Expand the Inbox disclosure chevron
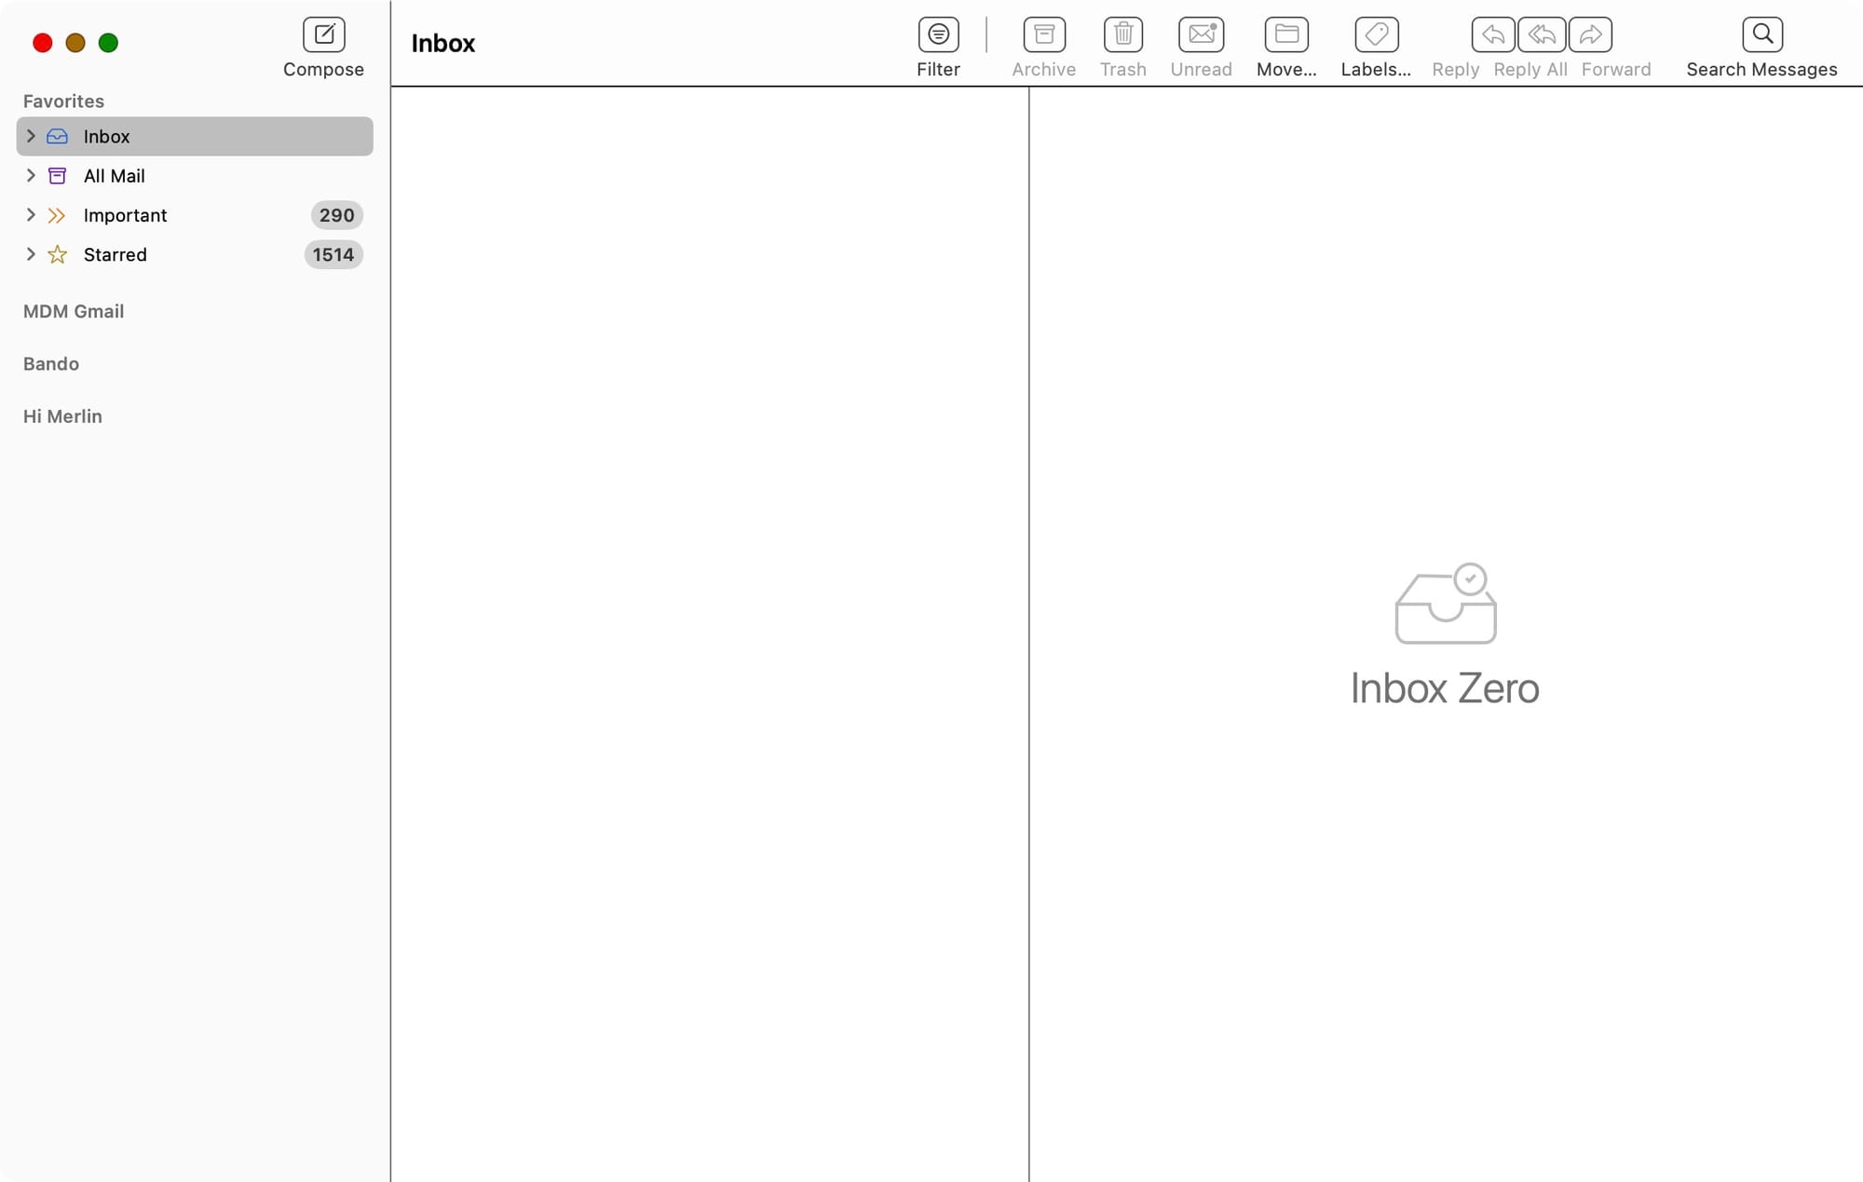1863x1182 pixels. pyautogui.click(x=31, y=136)
